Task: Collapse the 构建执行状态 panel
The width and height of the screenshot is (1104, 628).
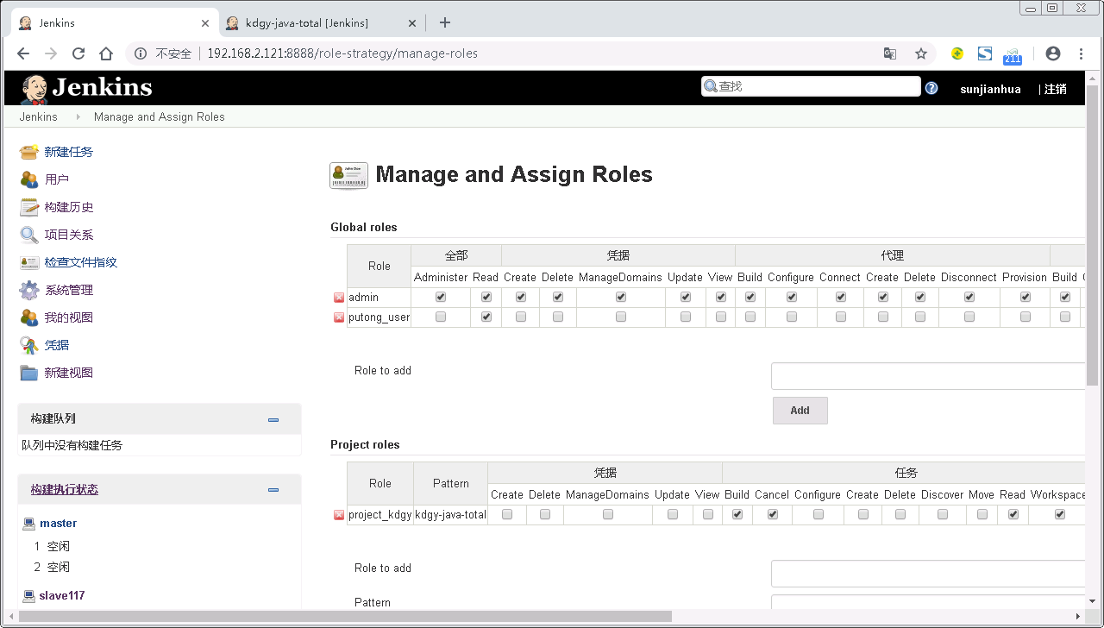Action: click(x=273, y=490)
